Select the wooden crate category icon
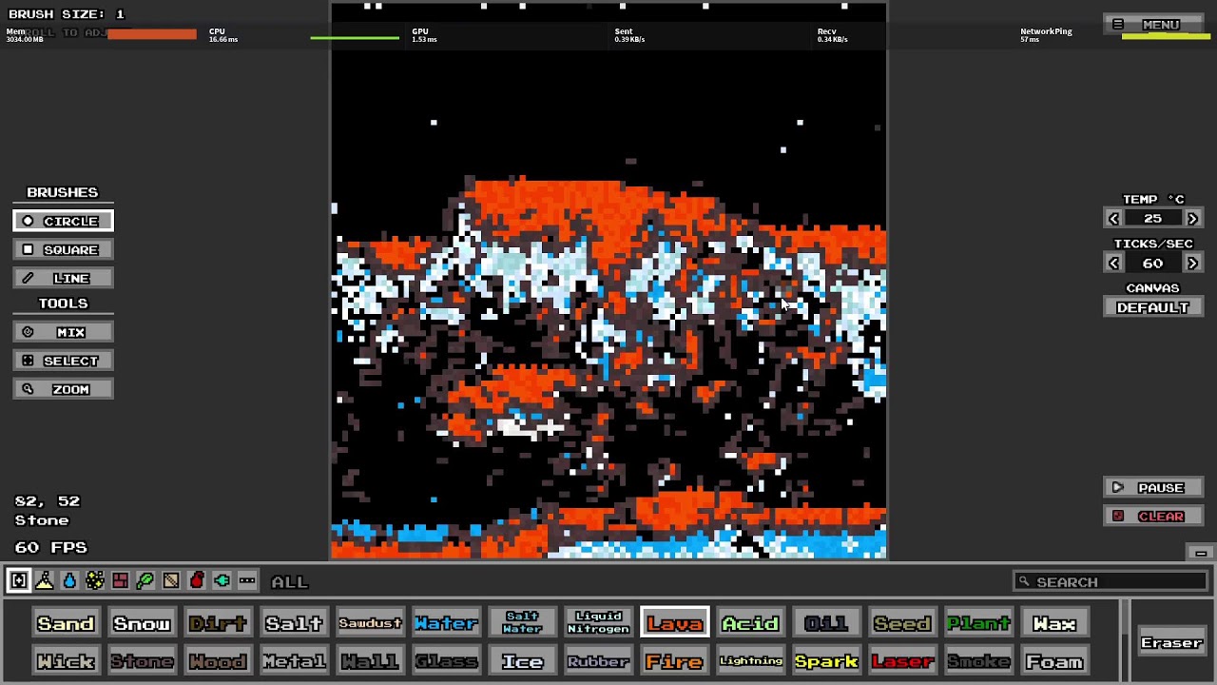The width and height of the screenshot is (1217, 685). [171, 580]
